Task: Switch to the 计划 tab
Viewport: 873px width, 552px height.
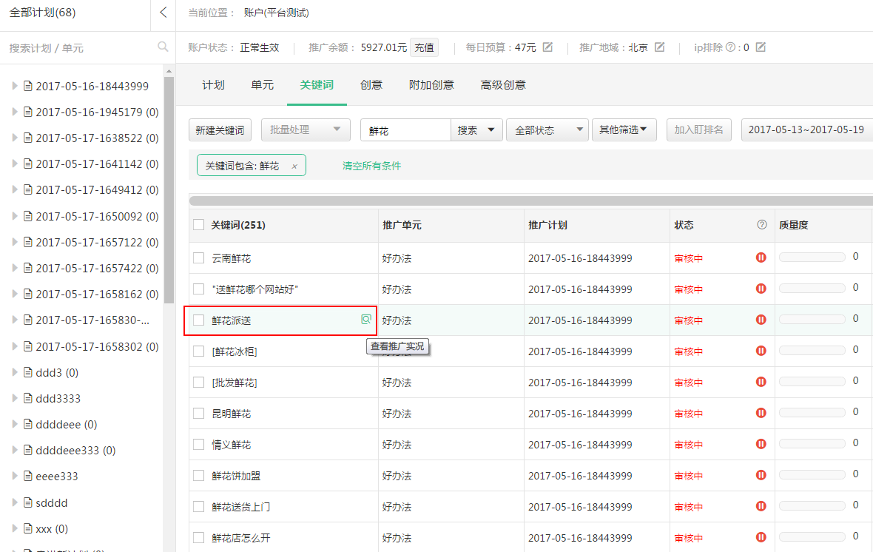Action: pyautogui.click(x=213, y=84)
